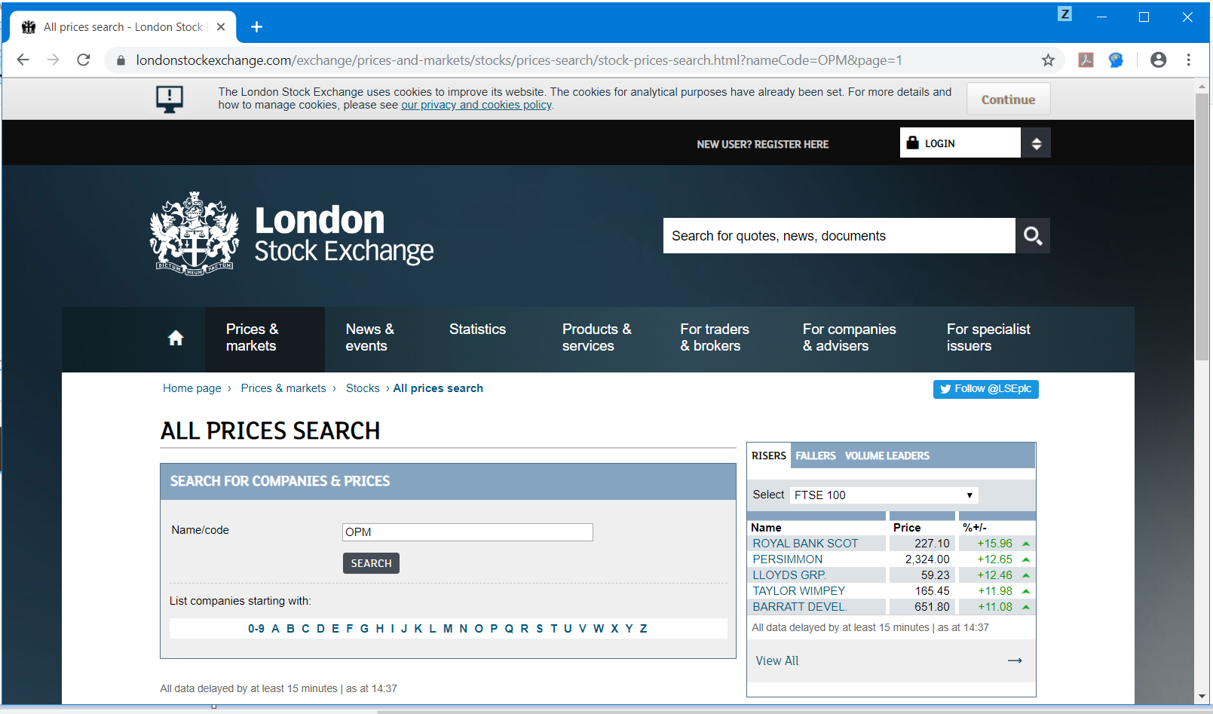Open Stocks breadcrumb link
The height and width of the screenshot is (714, 1213).
pyautogui.click(x=363, y=388)
